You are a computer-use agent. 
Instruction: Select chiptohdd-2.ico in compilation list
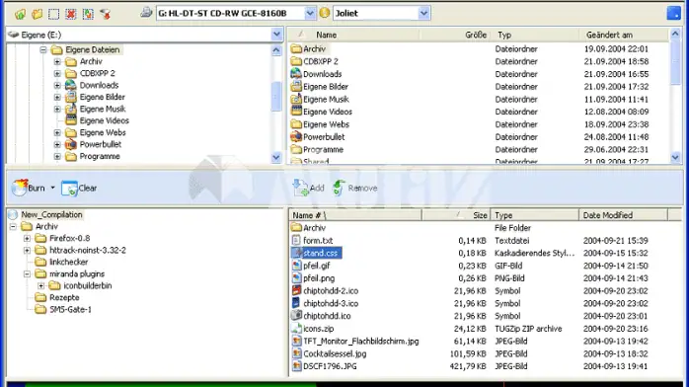click(x=331, y=291)
